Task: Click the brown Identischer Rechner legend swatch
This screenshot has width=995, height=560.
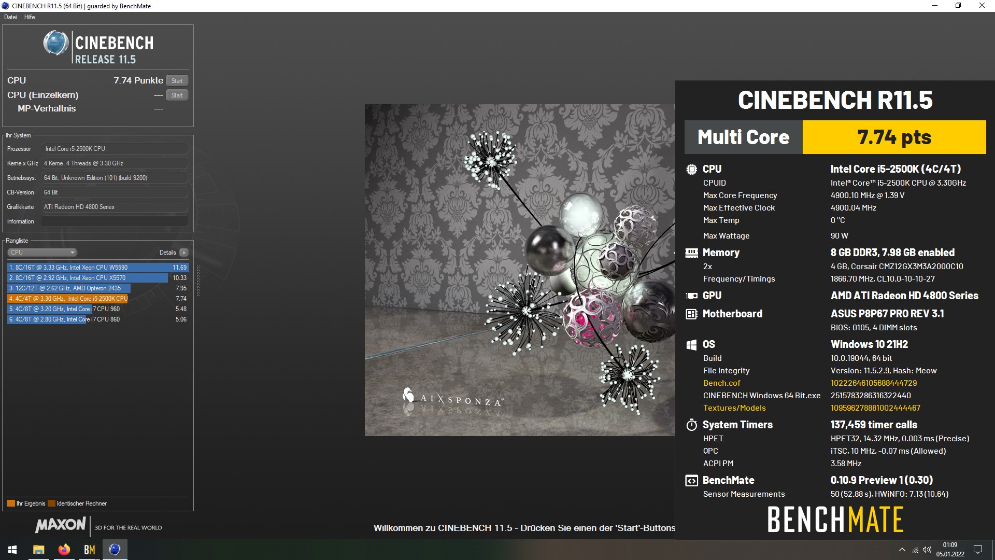Action: [x=51, y=503]
